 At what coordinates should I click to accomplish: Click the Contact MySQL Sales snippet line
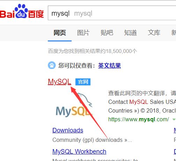[x=142, y=102]
